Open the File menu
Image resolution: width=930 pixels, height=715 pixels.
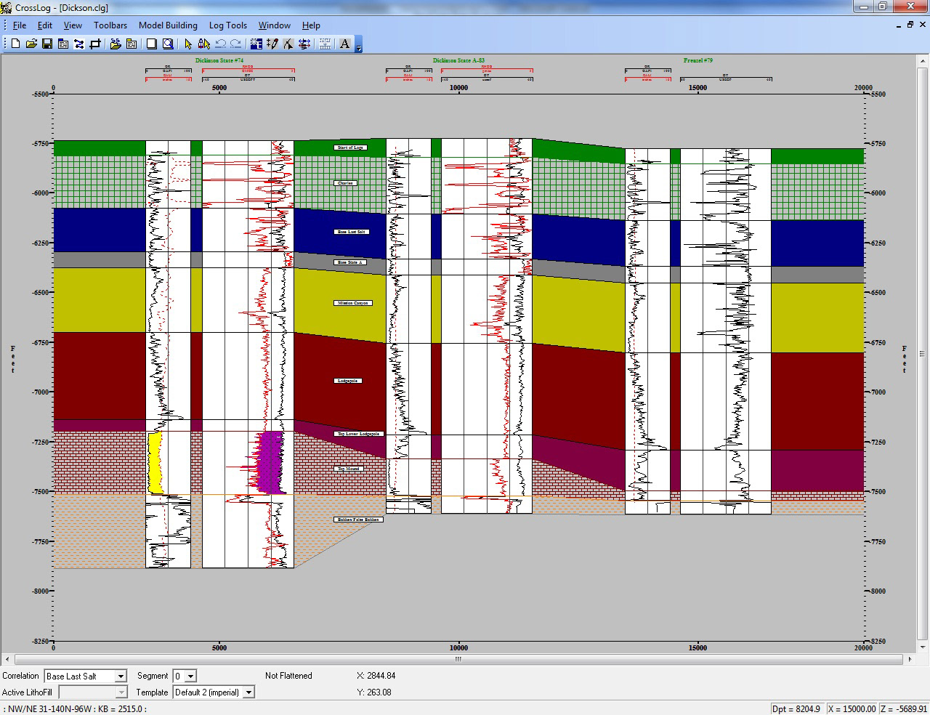pyautogui.click(x=20, y=25)
